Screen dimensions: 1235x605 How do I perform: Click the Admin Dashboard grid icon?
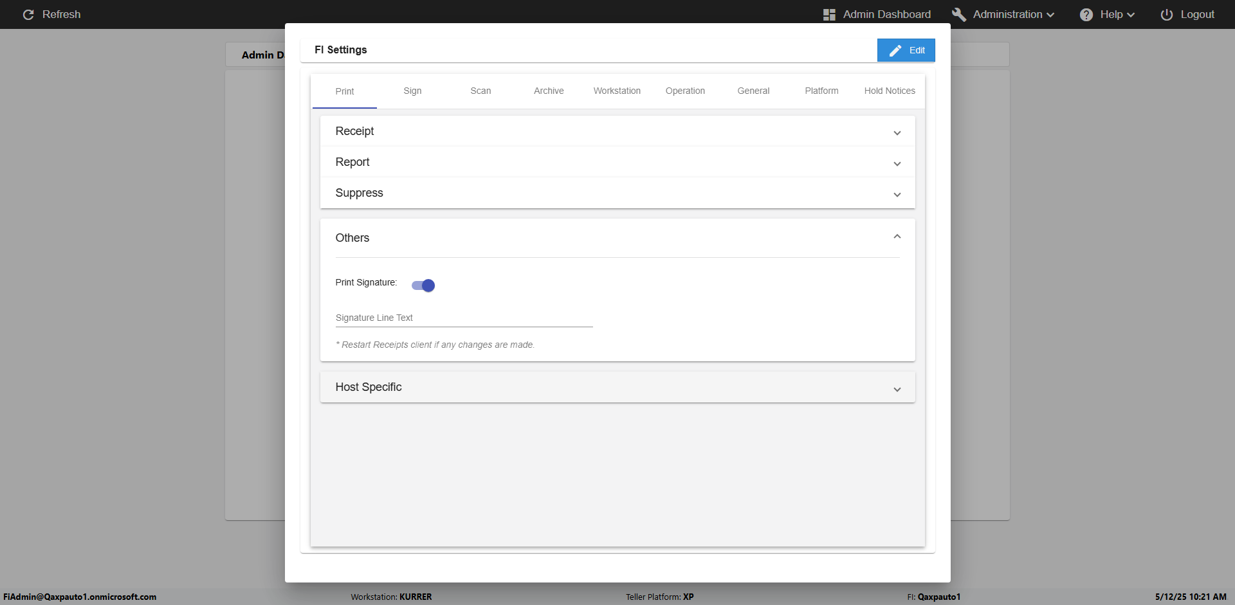tap(829, 15)
